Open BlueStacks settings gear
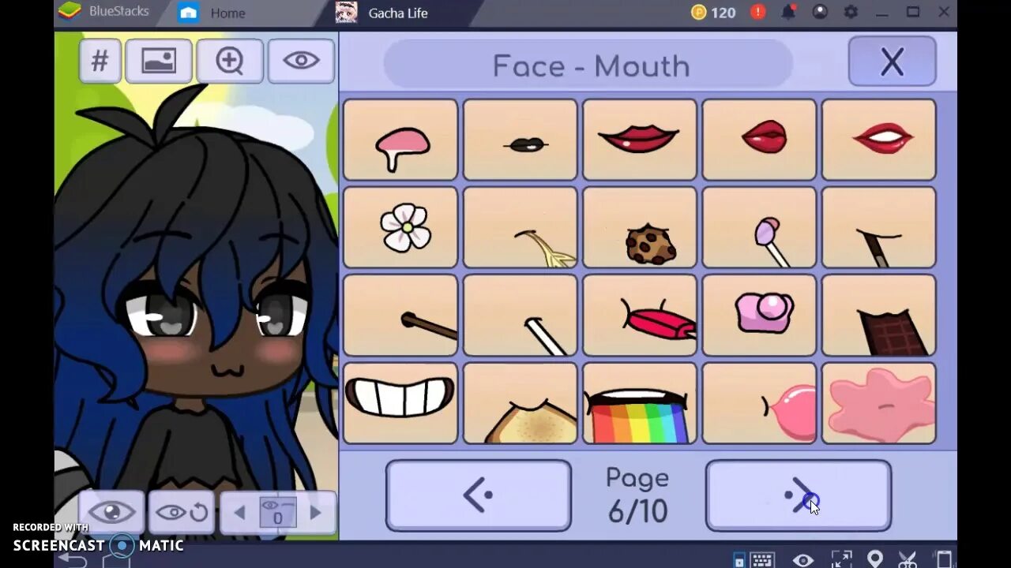The width and height of the screenshot is (1011, 568). pyautogui.click(x=851, y=13)
